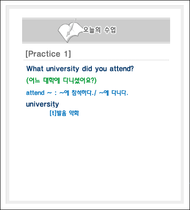This screenshot has width=190, height=210.
Task: Click the book and pen icon
Action: coord(69,31)
